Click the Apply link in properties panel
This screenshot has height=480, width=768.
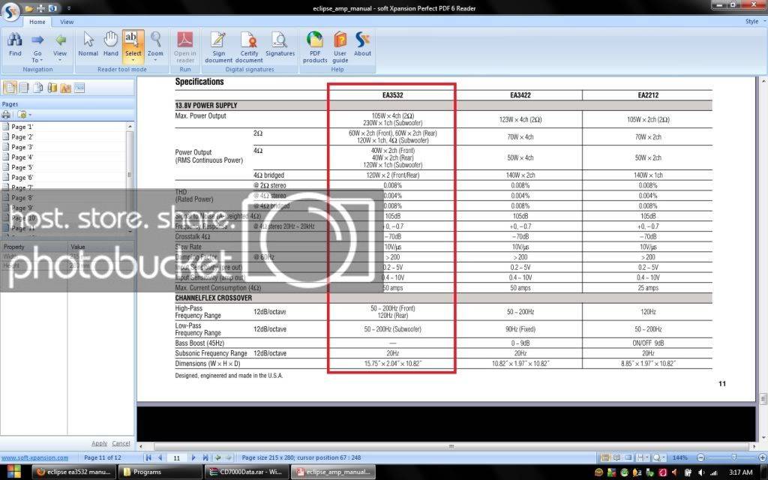tap(99, 443)
